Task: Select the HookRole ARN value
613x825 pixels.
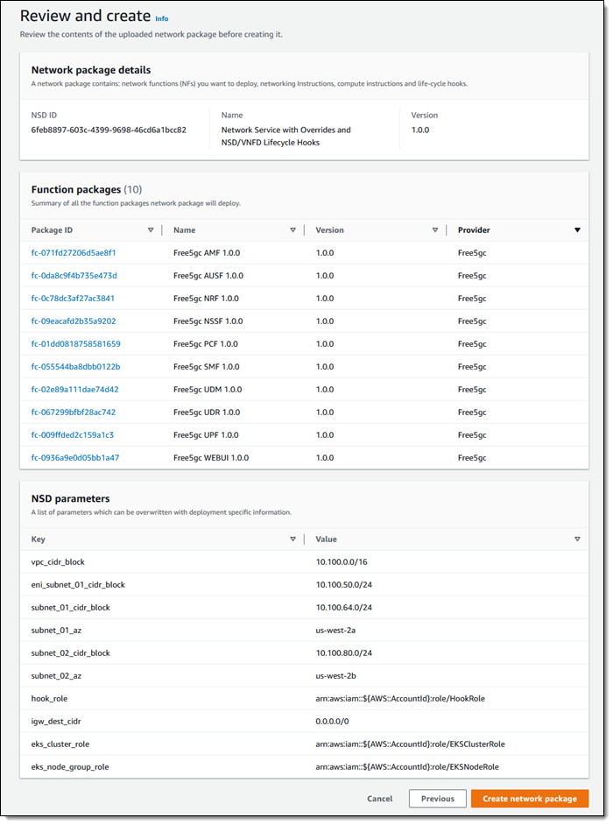Action: (400, 699)
